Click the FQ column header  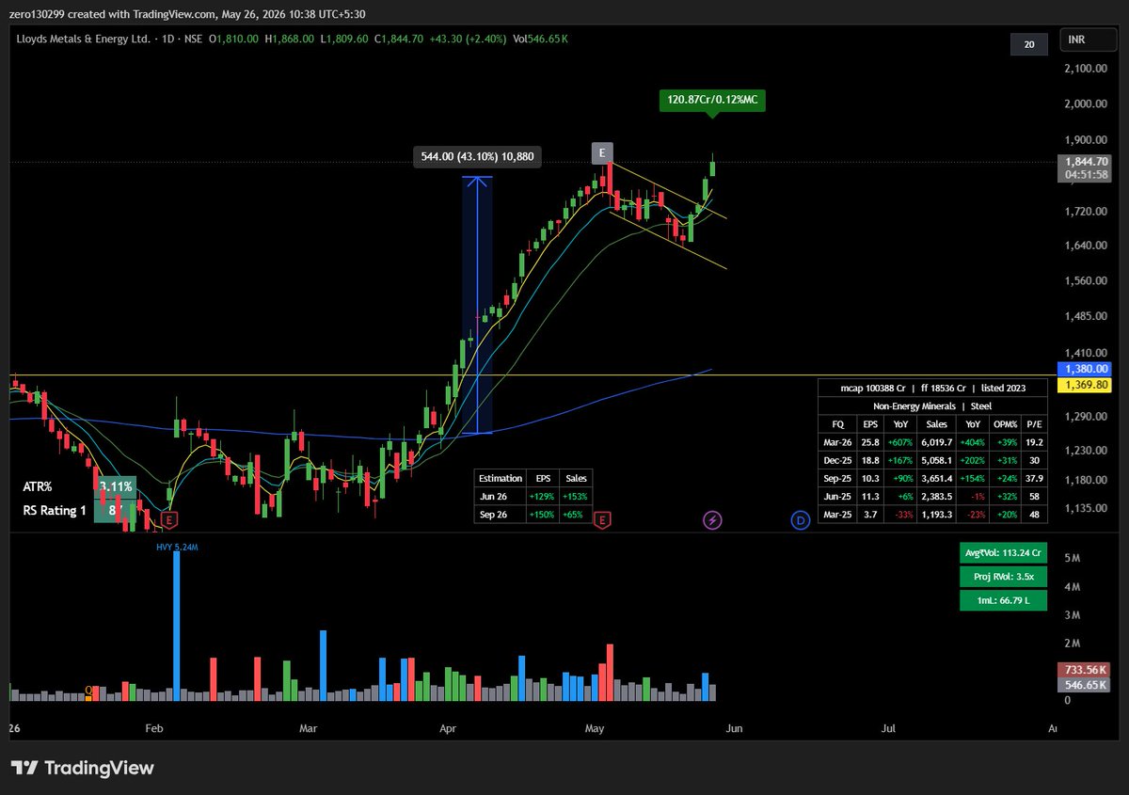[x=838, y=424]
